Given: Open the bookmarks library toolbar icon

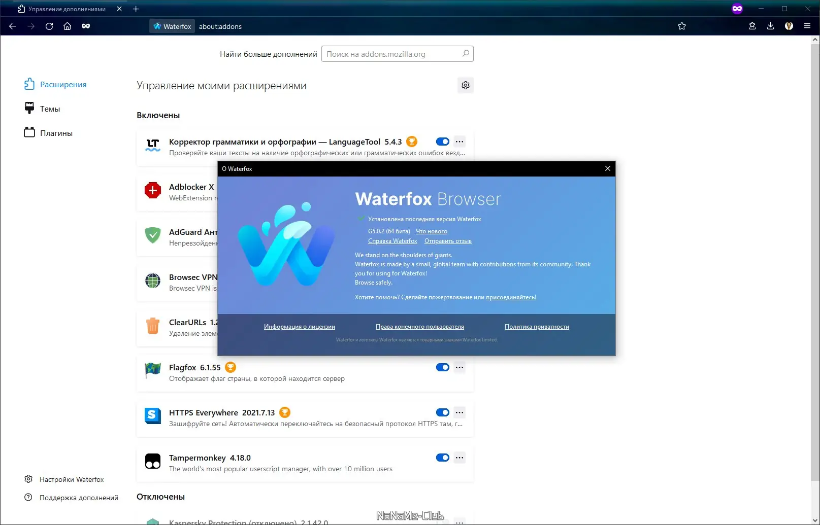Looking at the screenshot, I should (x=752, y=26).
